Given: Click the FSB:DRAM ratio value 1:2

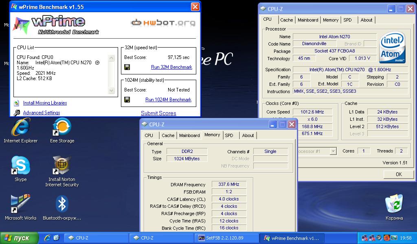Looking at the screenshot, I should (229, 192).
